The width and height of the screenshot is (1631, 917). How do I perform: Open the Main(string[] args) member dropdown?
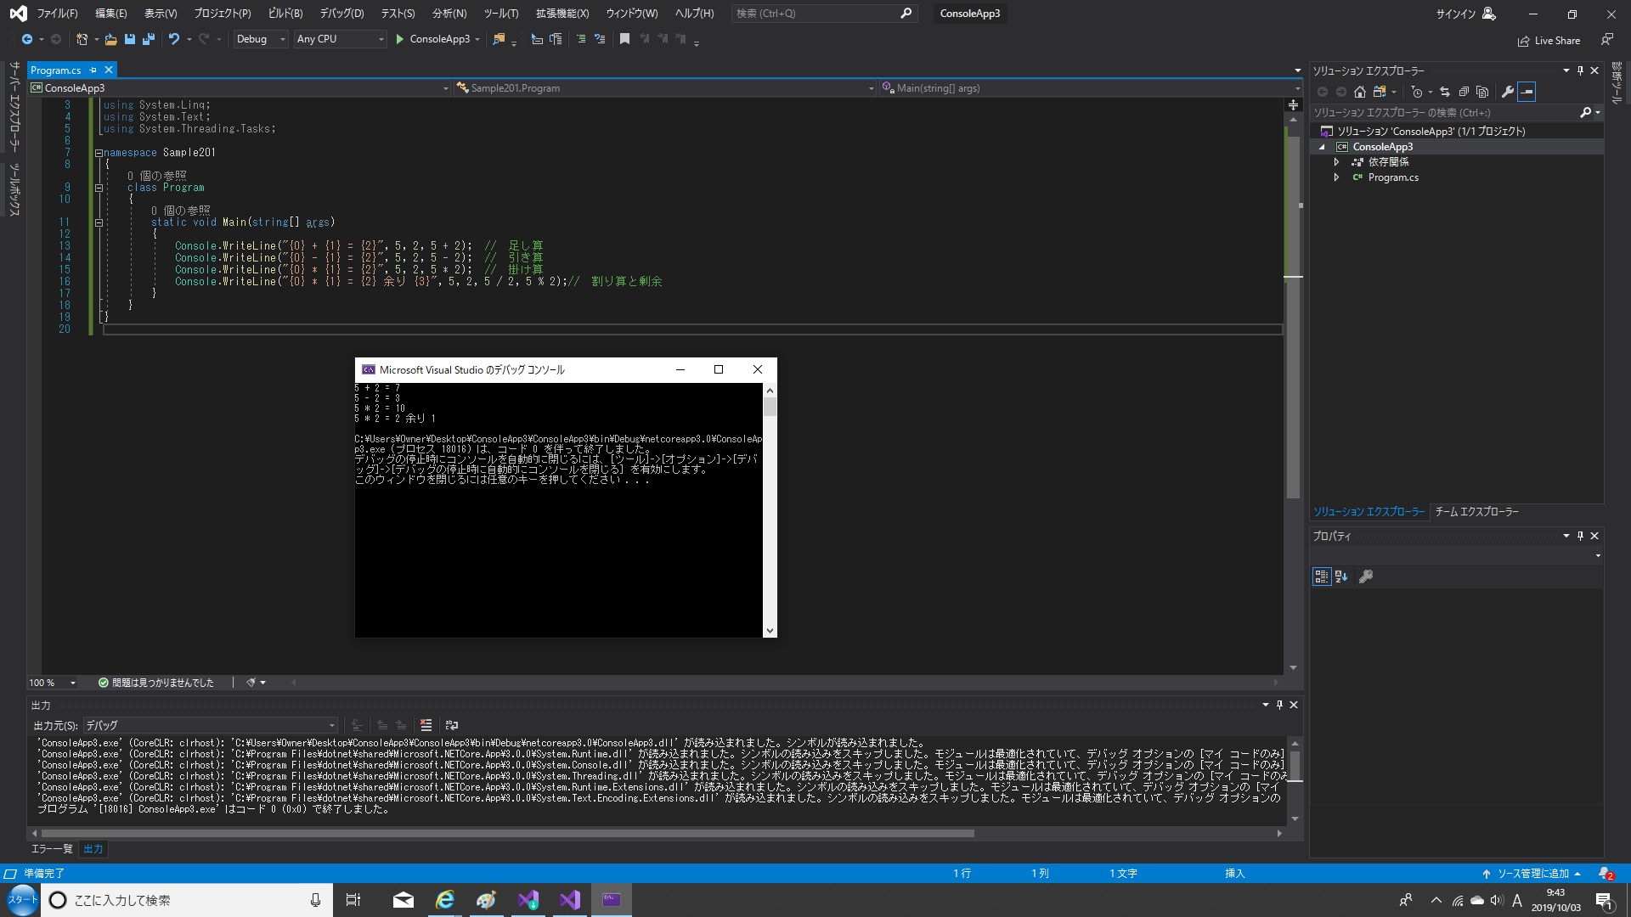pos(1091,88)
